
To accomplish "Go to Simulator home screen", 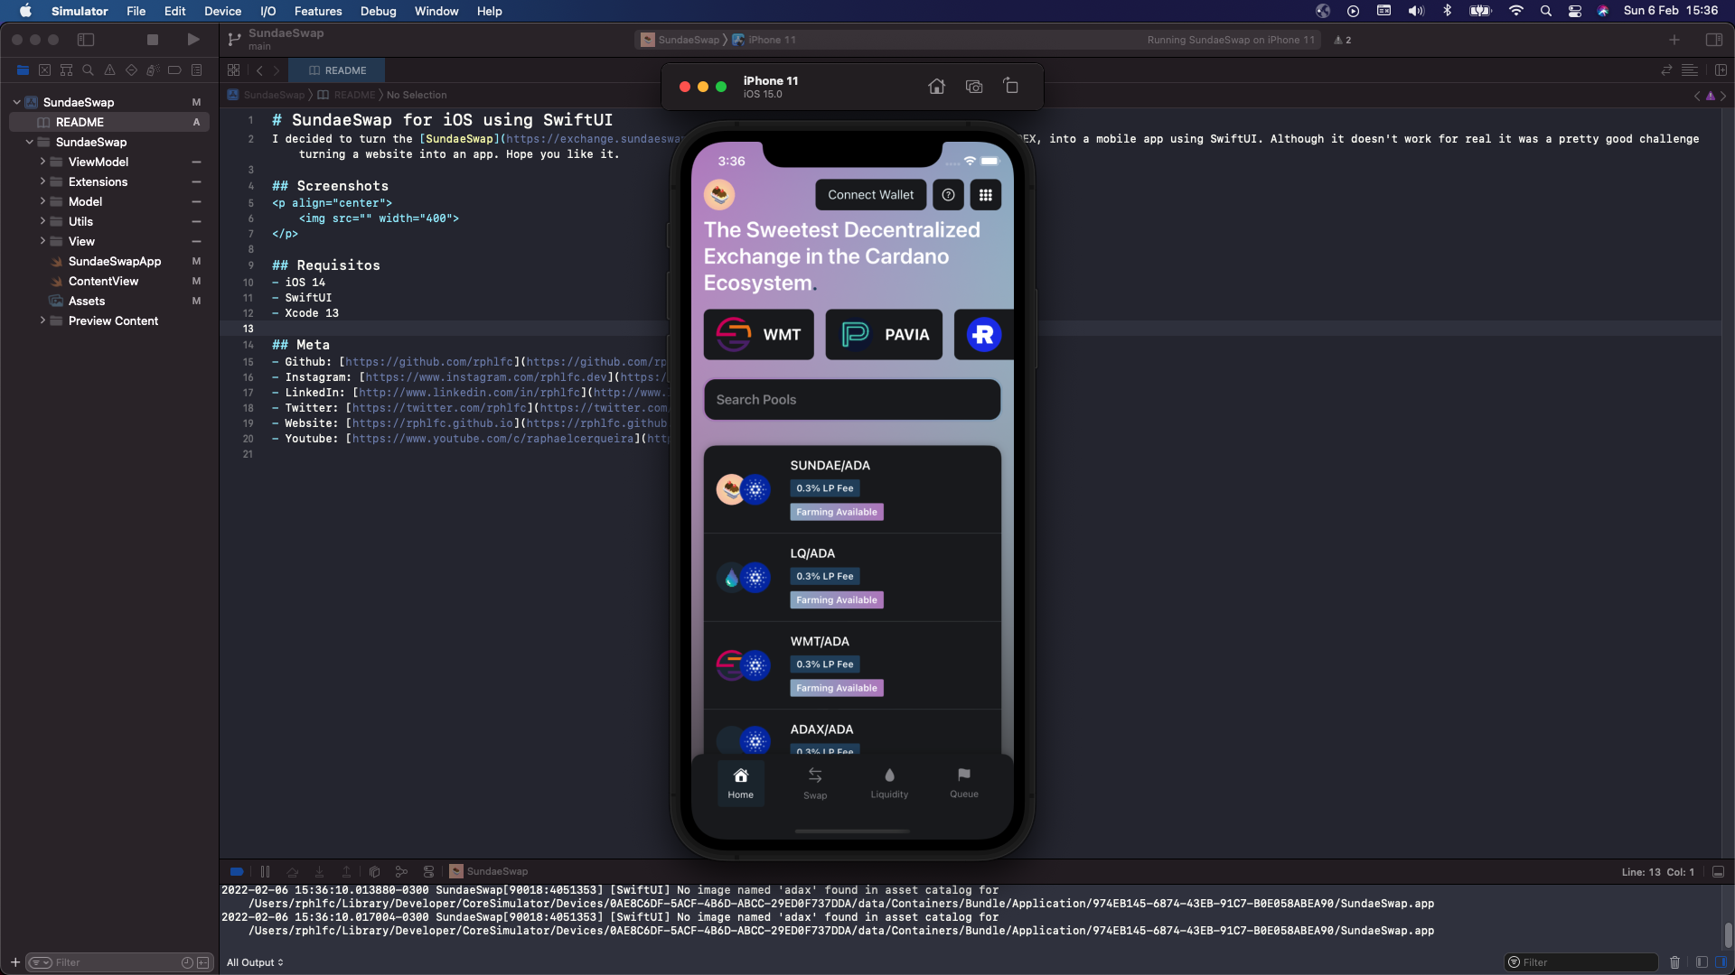I will [936, 87].
